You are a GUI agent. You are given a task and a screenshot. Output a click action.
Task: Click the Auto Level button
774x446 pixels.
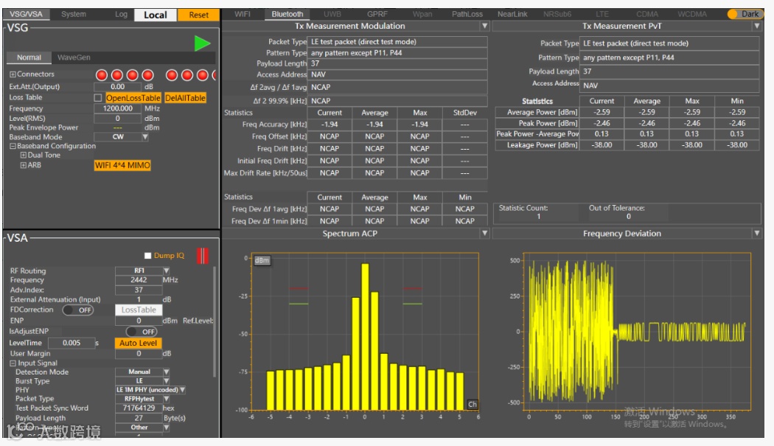[x=139, y=343]
